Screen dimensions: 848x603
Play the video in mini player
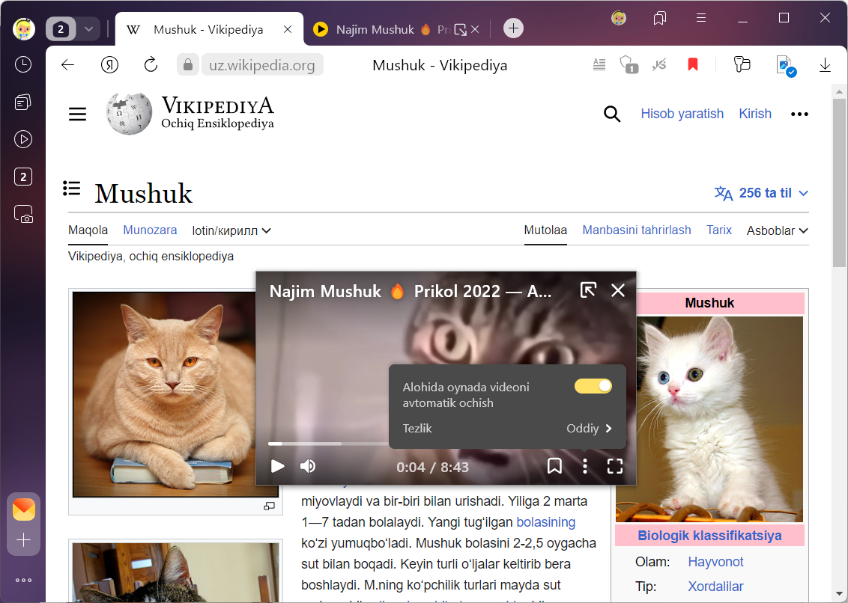click(x=277, y=466)
